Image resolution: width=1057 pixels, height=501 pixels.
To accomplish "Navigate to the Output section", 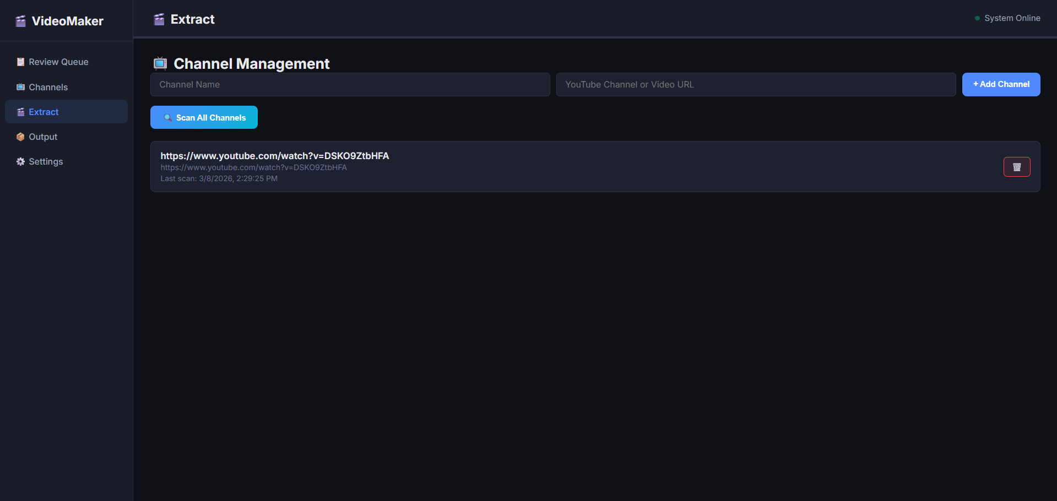I will [x=43, y=137].
